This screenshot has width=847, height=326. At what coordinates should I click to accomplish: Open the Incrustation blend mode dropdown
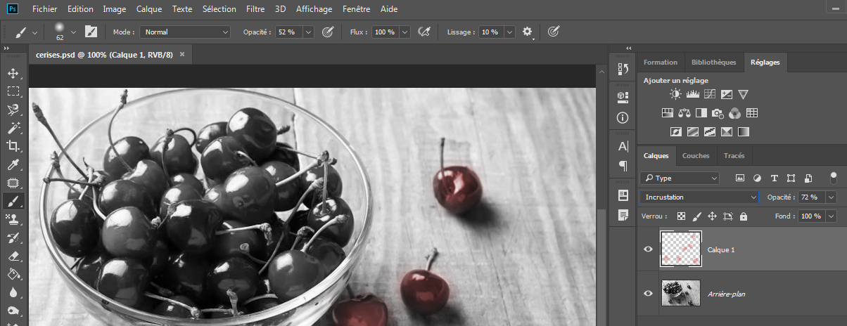pos(699,197)
